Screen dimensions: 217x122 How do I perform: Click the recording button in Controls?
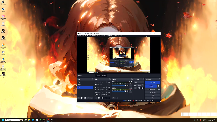pos(151,86)
